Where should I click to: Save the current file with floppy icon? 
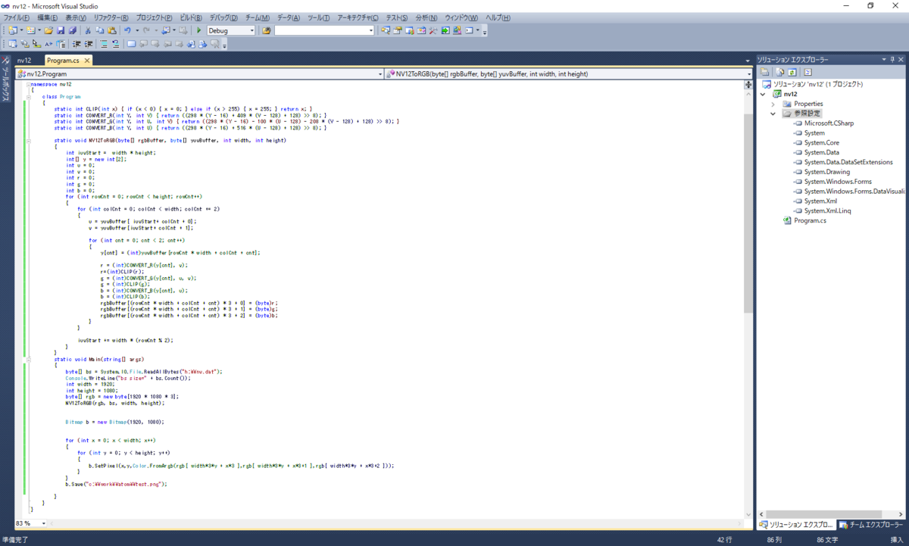coord(61,30)
